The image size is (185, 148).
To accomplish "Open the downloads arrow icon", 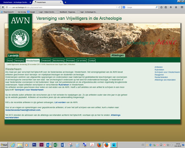I will tap(171, 7).
